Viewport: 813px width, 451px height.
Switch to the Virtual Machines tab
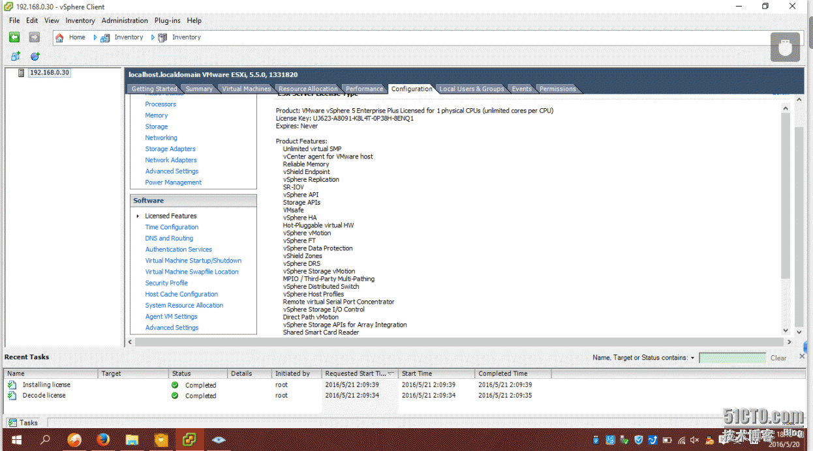point(246,89)
